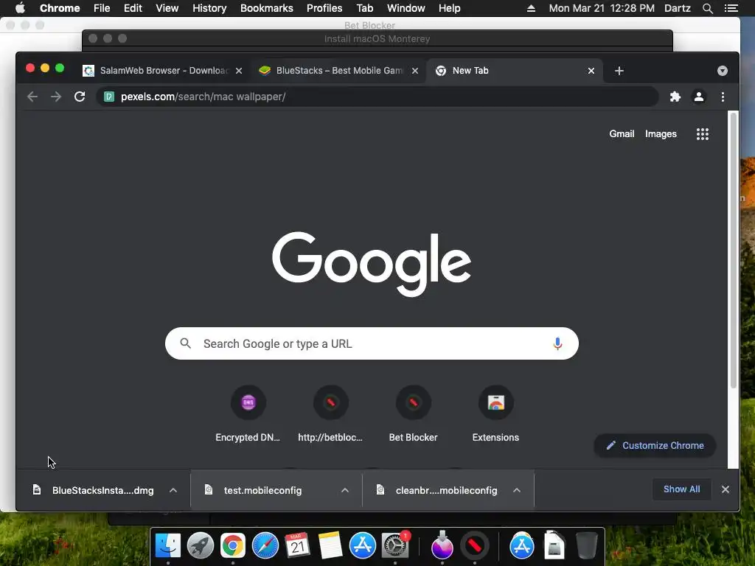Open Safari from the Dock
Image resolution: width=755 pixels, height=566 pixels.
tap(265, 546)
